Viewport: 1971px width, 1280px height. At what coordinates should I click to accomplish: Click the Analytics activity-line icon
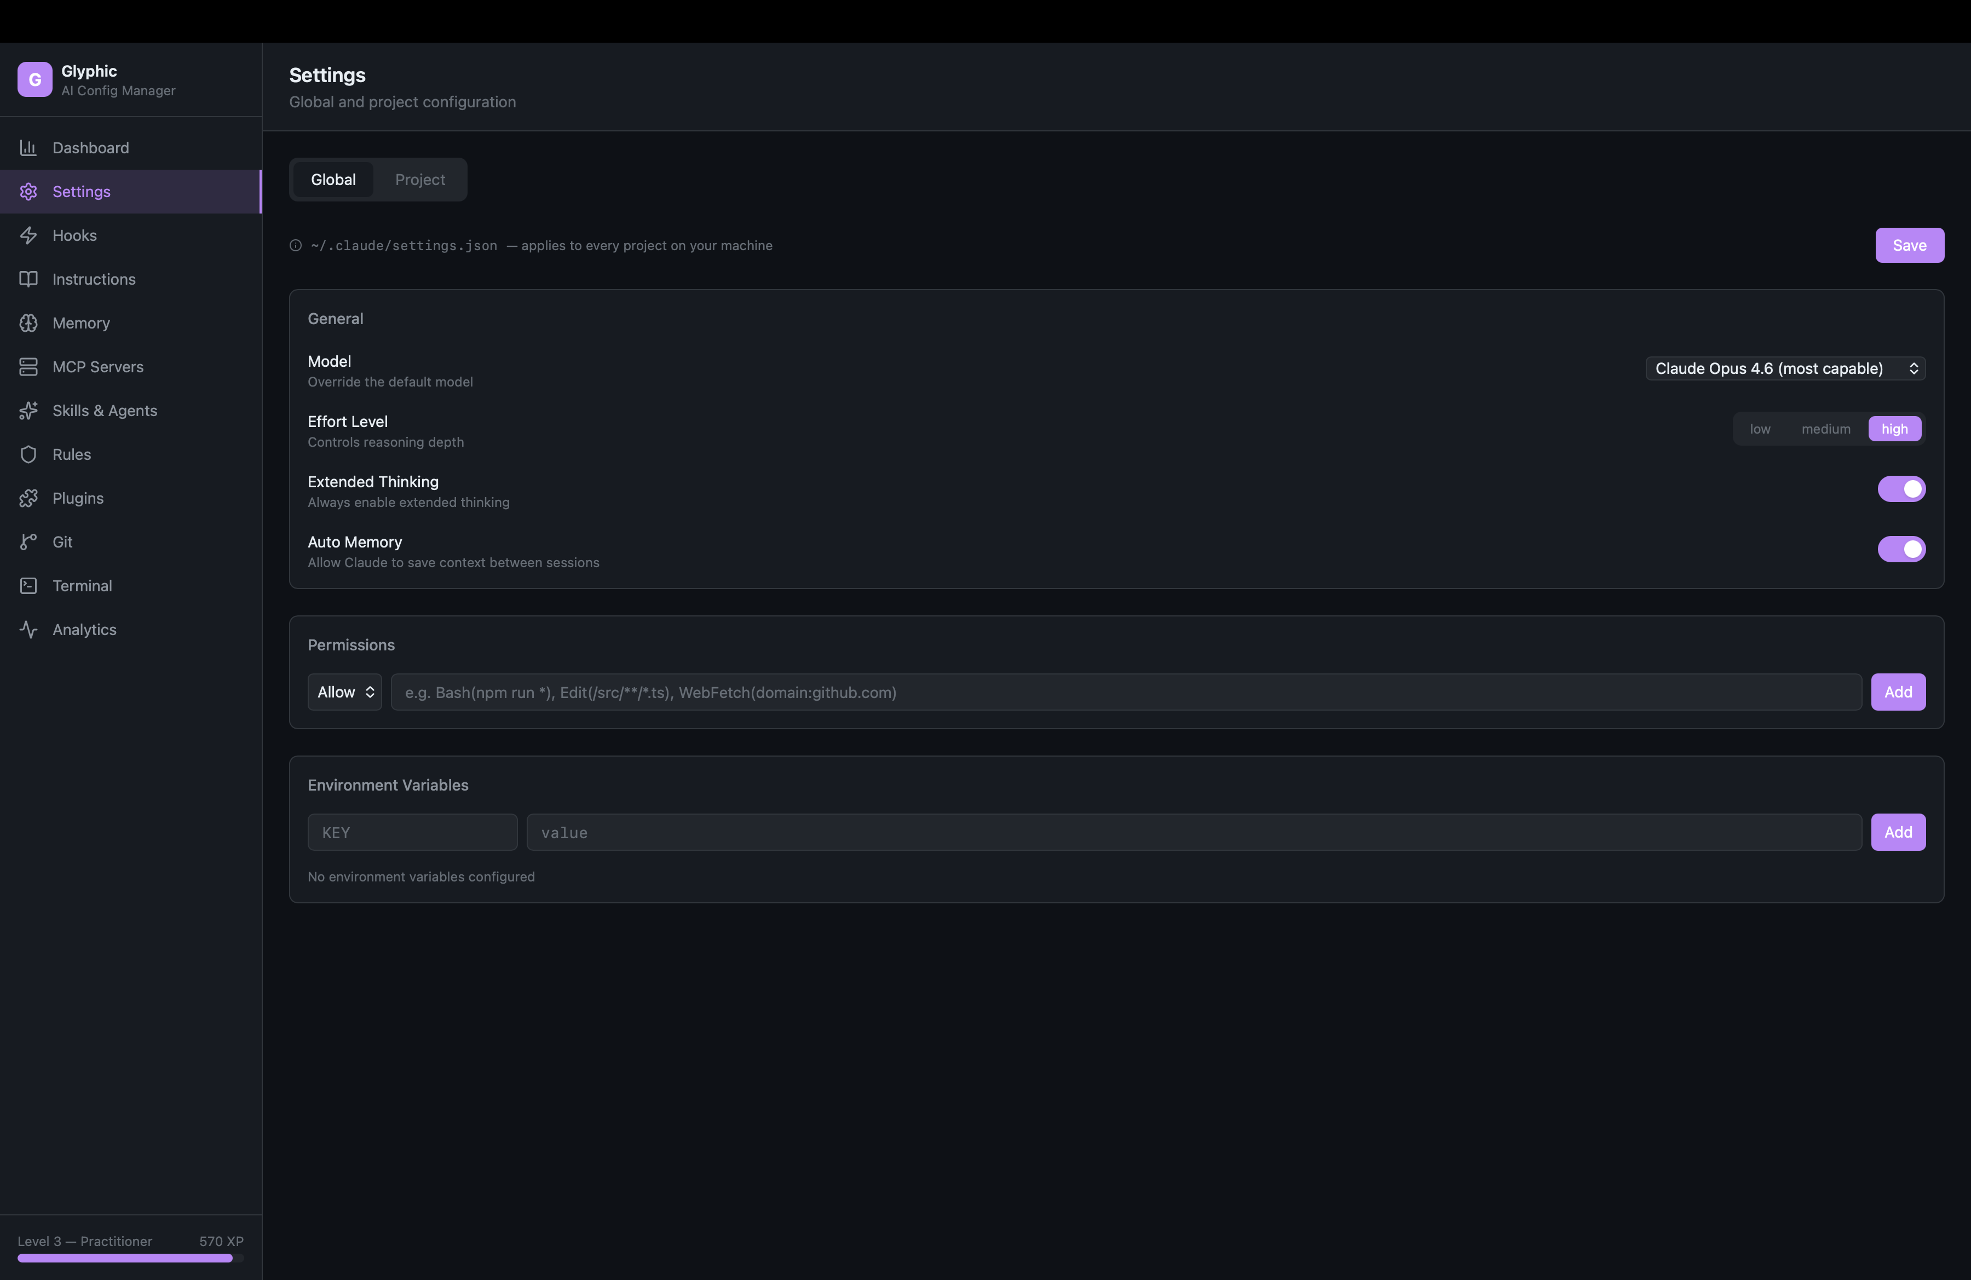coord(28,630)
